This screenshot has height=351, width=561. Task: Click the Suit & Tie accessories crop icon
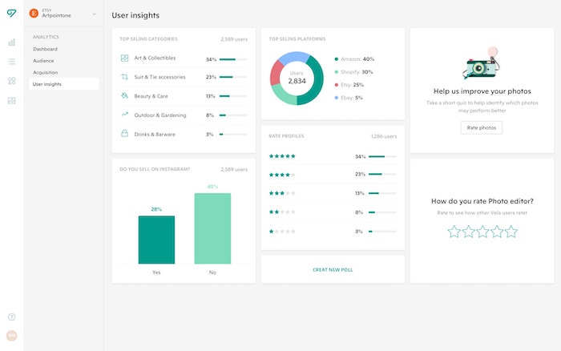tap(124, 77)
